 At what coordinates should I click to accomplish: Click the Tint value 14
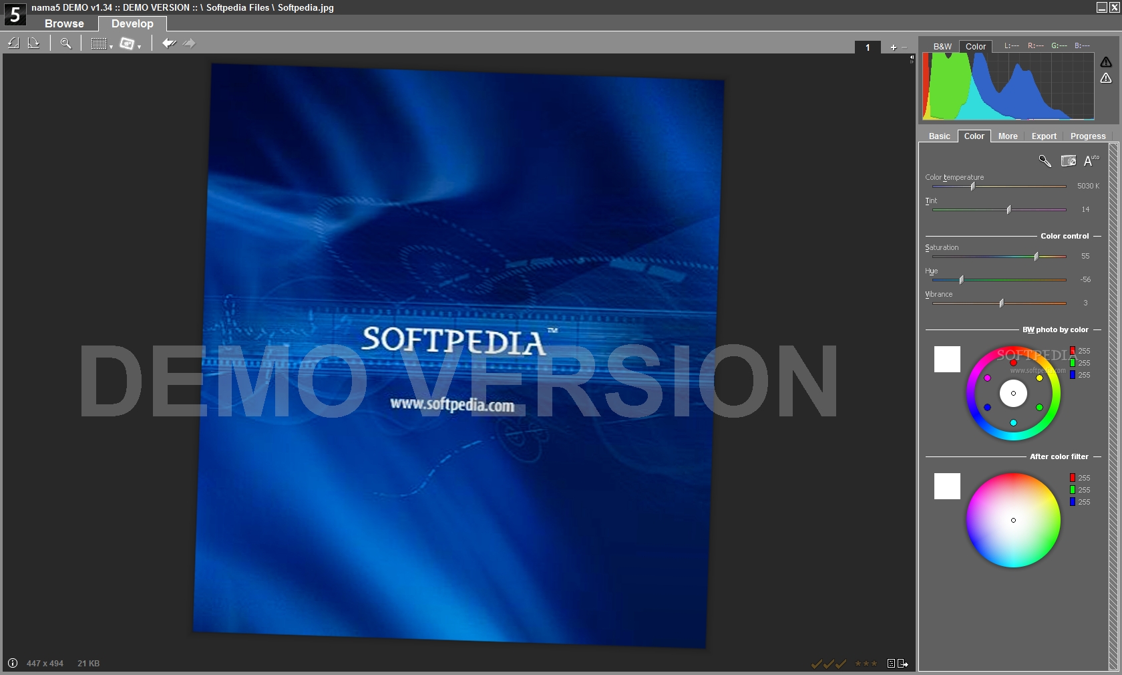point(1085,209)
